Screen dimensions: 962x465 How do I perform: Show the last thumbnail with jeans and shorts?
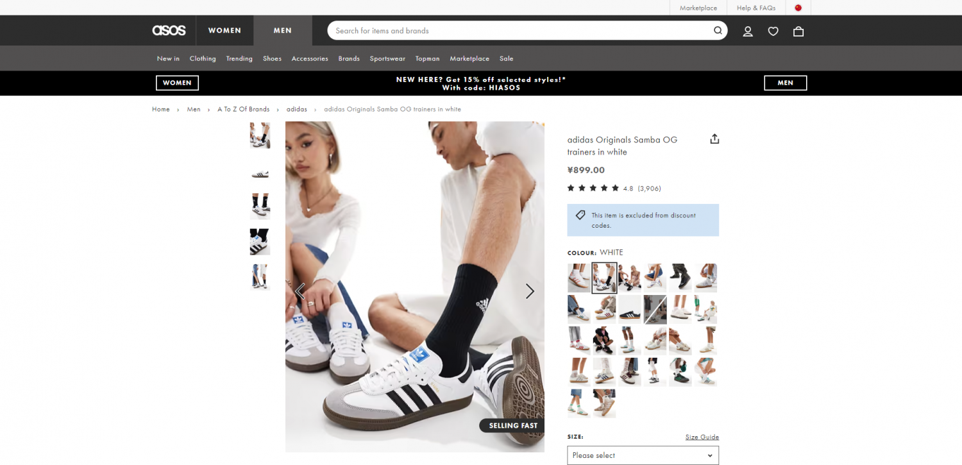pos(260,277)
